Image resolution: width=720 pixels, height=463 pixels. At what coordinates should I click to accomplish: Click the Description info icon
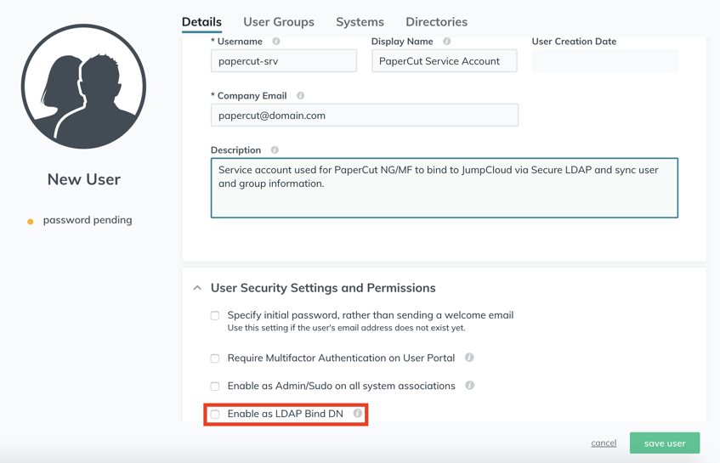pos(275,150)
